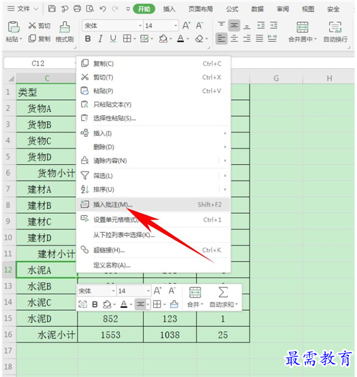Image resolution: width=357 pixels, height=377 pixels.
Task: Toggle Underline formatting in the ribbon
Action: pos(113,39)
